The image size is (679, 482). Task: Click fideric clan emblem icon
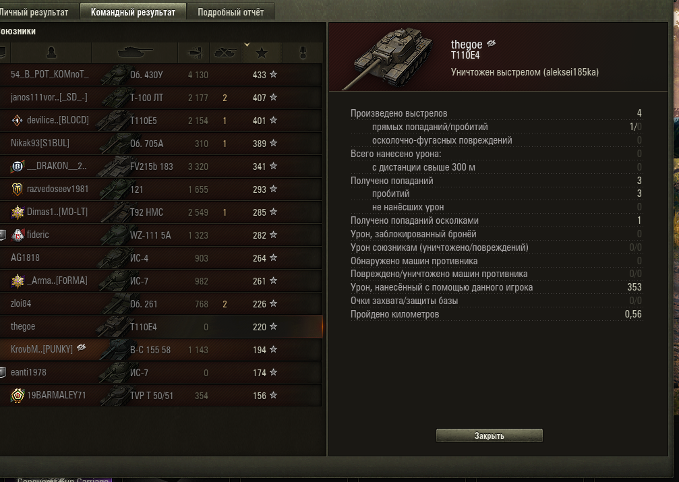18,235
